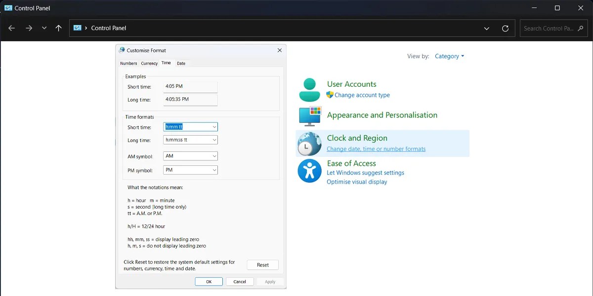Change View by from Category
This screenshot has height=296, width=593.
click(x=449, y=56)
